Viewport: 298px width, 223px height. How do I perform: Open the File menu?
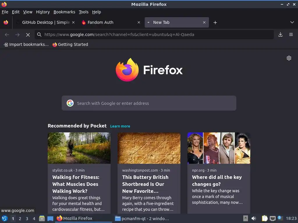point(5,12)
